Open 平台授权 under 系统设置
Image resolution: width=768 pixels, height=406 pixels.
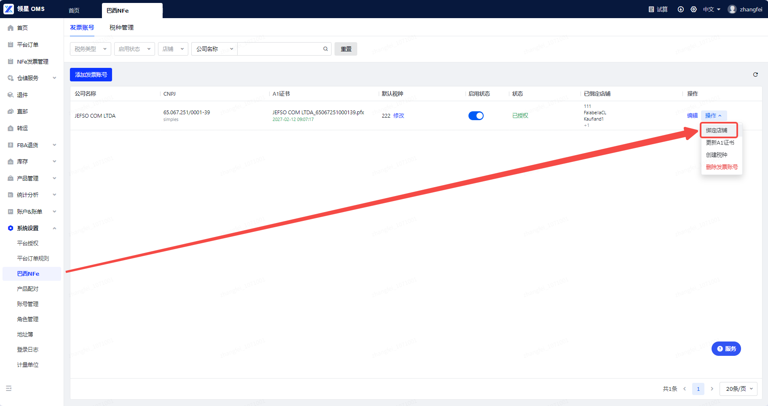pyautogui.click(x=28, y=243)
